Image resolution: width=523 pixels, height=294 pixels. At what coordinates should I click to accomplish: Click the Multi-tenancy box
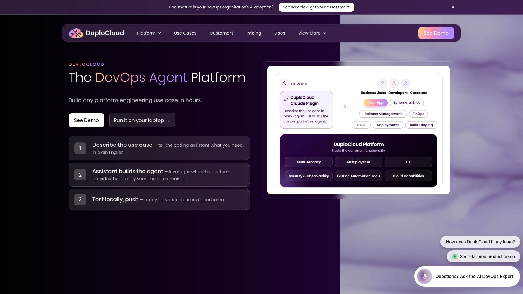(x=309, y=162)
